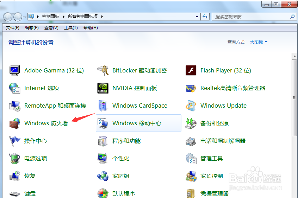Open the NVIDIA 控制面板 icon

pyautogui.click(x=103, y=88)
